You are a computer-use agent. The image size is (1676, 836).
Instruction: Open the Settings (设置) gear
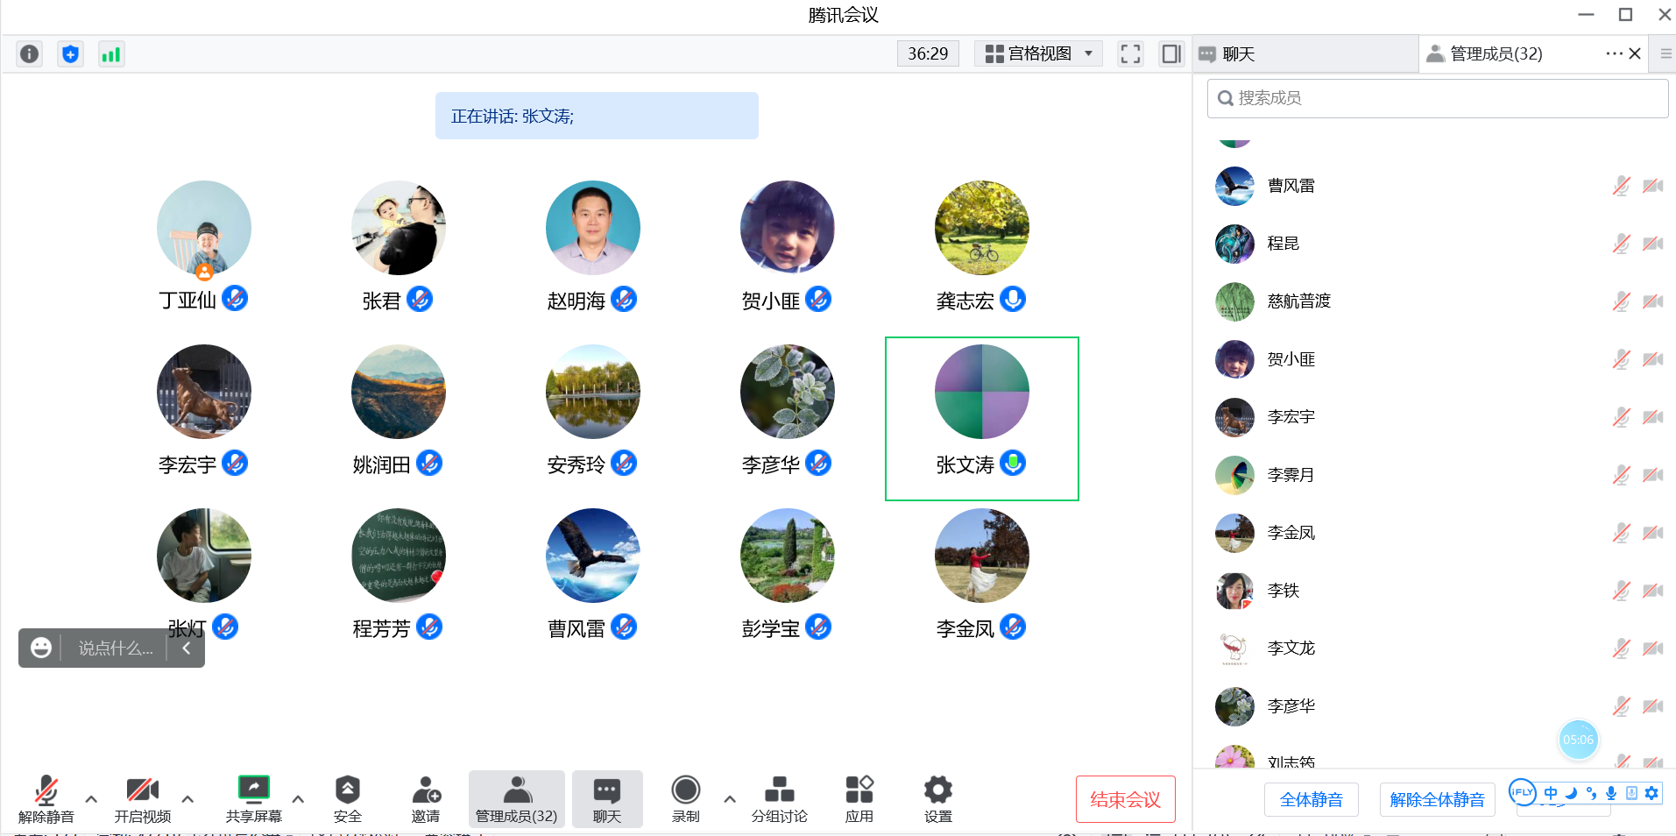(937, 798)
